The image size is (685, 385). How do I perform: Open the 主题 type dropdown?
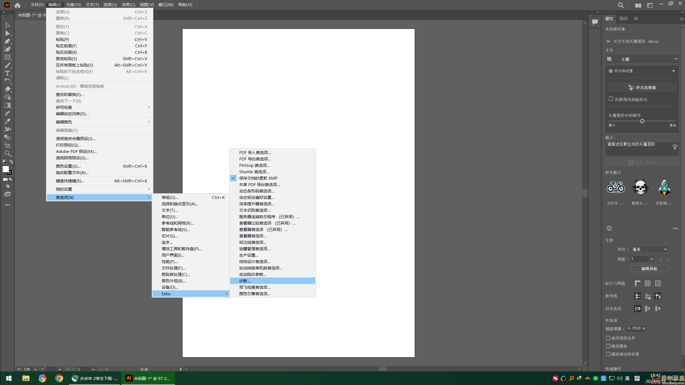coord(642,59)
